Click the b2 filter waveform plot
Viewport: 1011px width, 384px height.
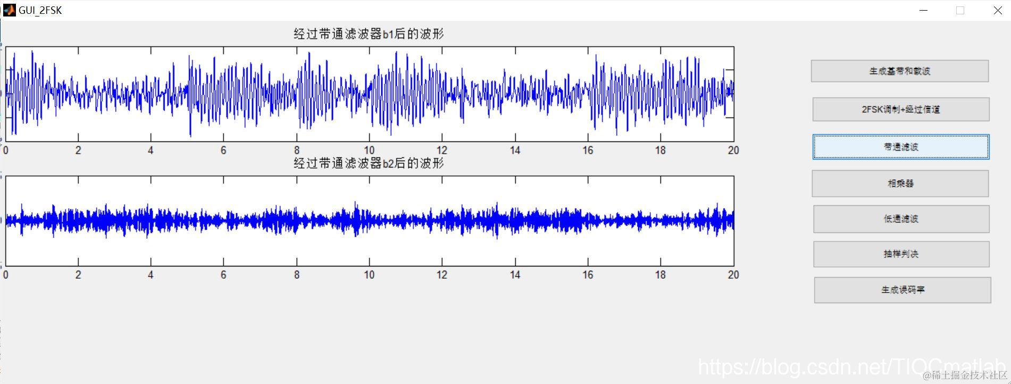click(x=370, y=221)
